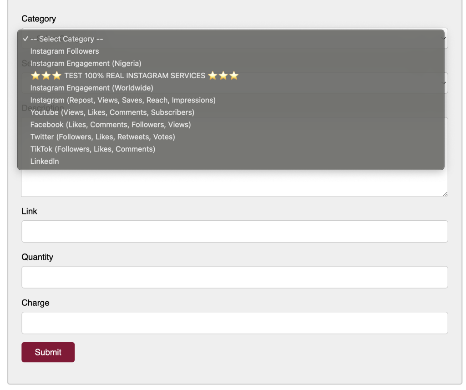The image size is (466, 390).
Task: Select TikTok (Followers, Likes, Comments) option
Action: 92,149
